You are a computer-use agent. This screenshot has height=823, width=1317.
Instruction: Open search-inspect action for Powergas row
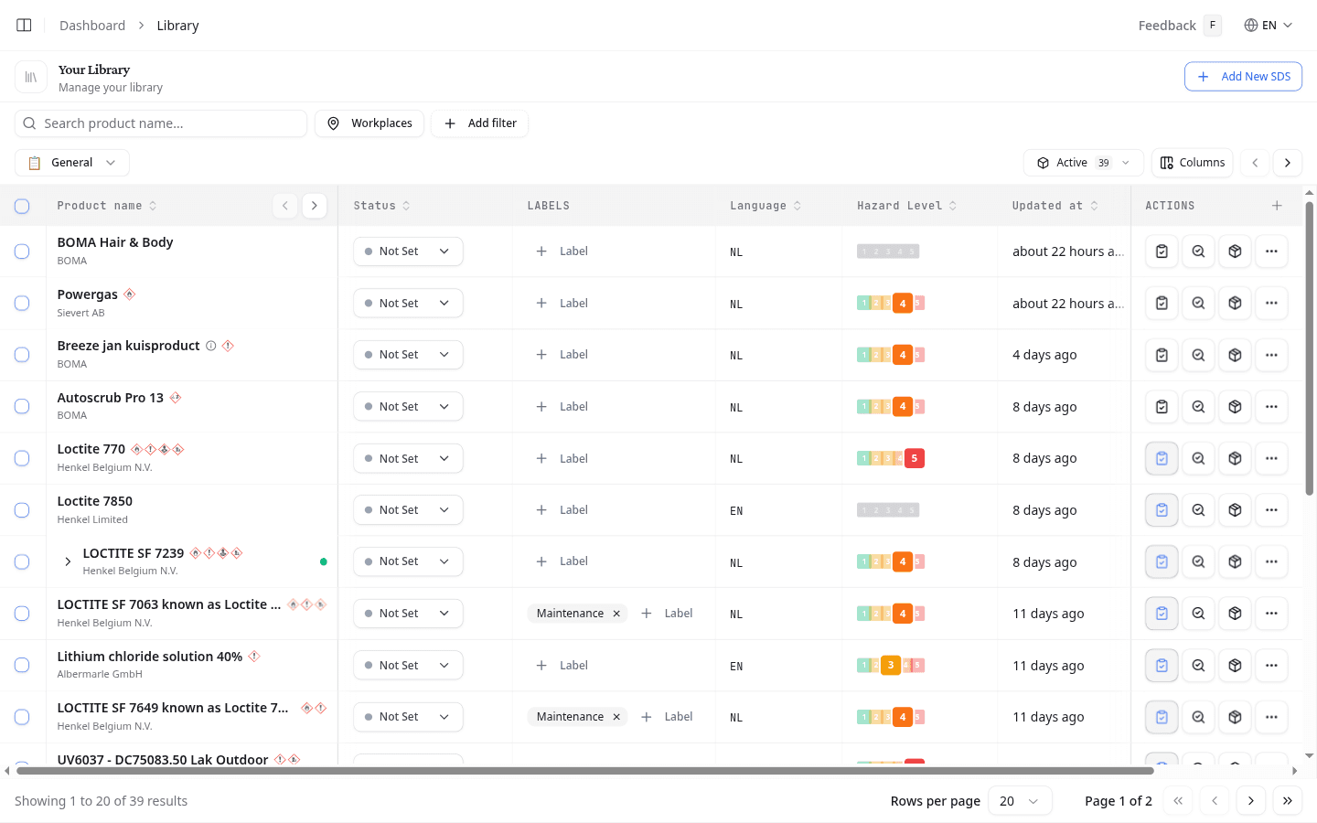pyautogui.click(x=1198, y=303)
